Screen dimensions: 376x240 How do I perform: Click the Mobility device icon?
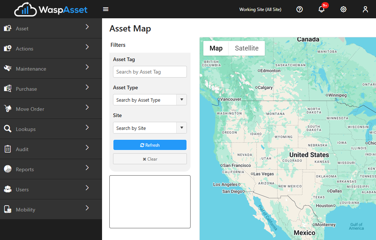click(8, 209)
